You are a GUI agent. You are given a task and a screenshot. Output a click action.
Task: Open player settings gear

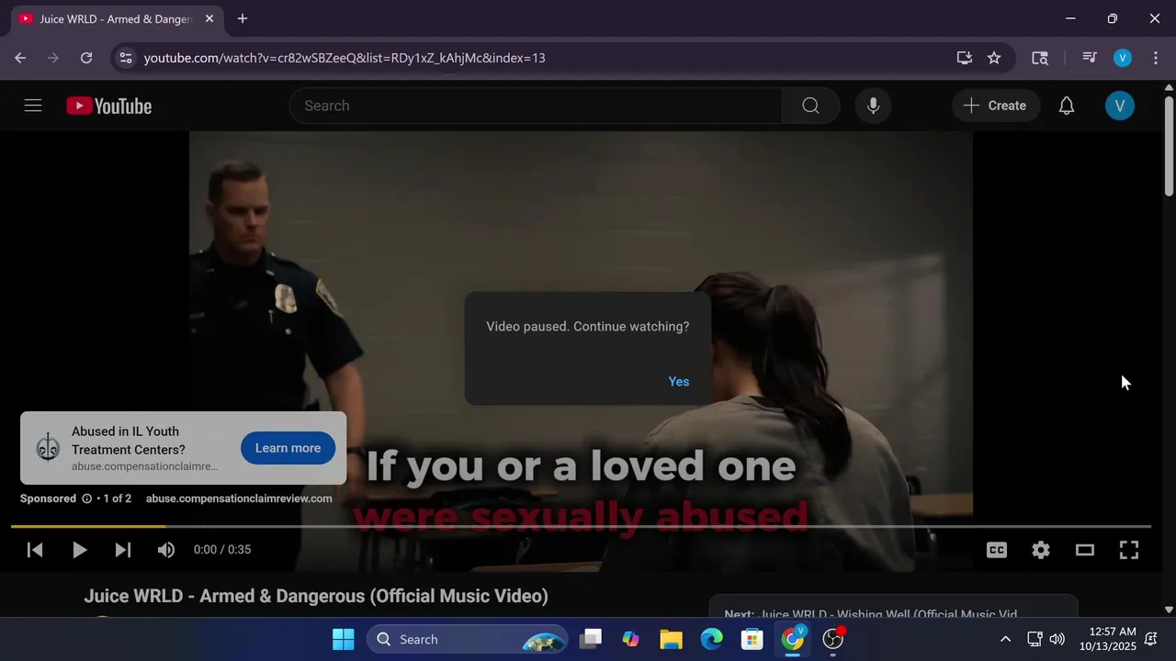click(x=1040, y=550)
